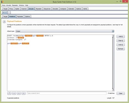Click the §p2val§ payload marker
This screenshot has width=129, height=103.
tap(40, 36)
